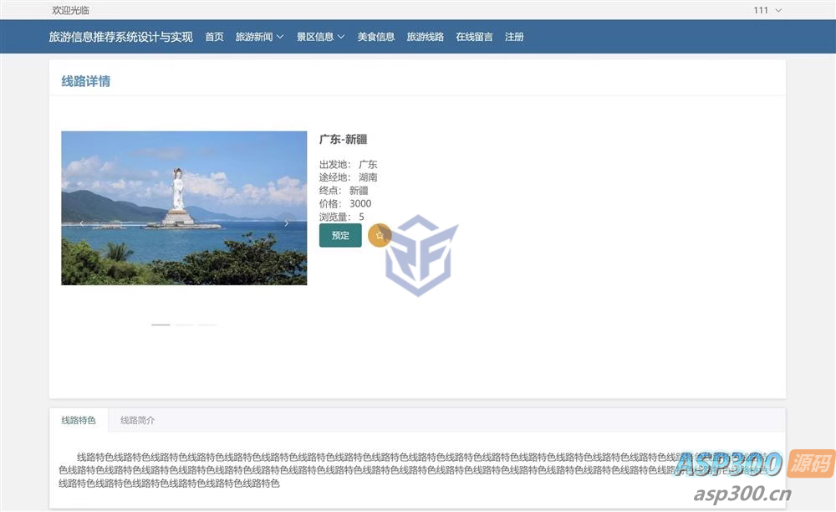Open the 在线留言 navigation item
Screen dimensions: 836x512
[x=474, y=37]
